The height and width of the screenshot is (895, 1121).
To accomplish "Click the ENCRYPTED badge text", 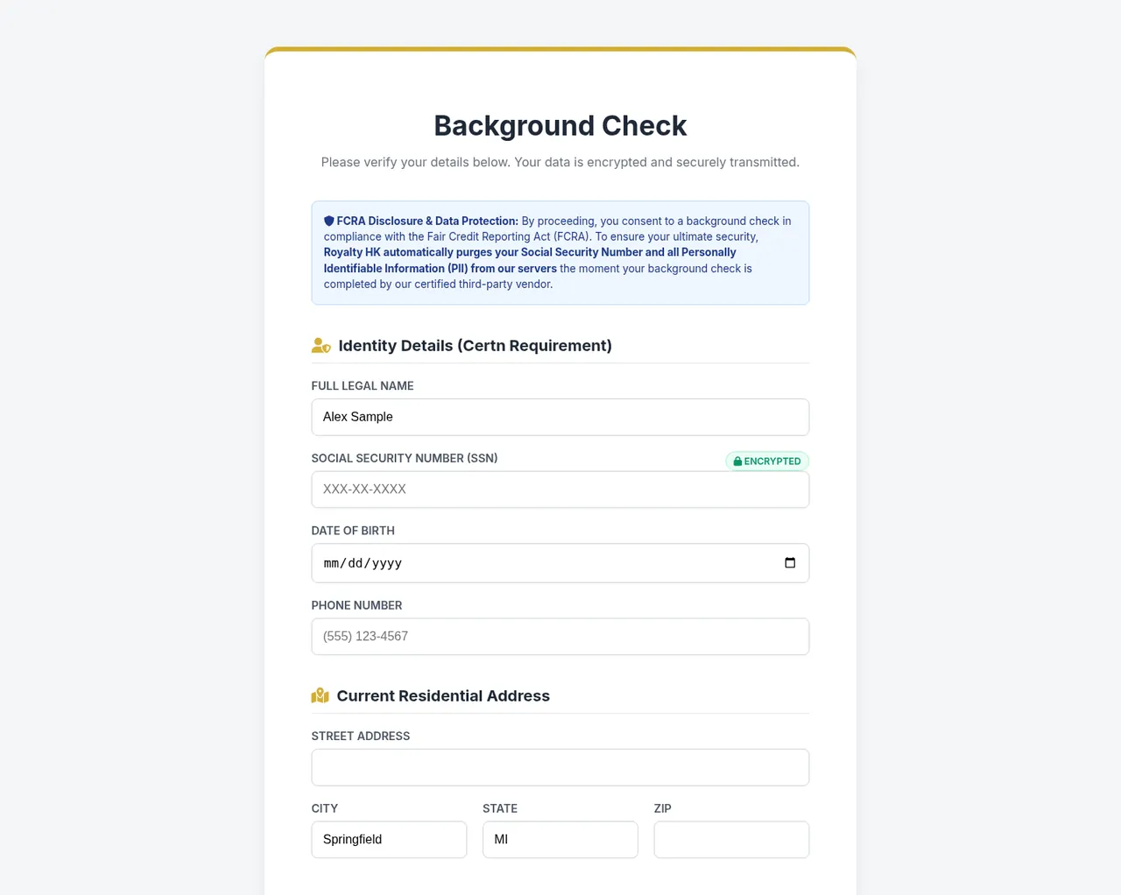I will (772, 462).
